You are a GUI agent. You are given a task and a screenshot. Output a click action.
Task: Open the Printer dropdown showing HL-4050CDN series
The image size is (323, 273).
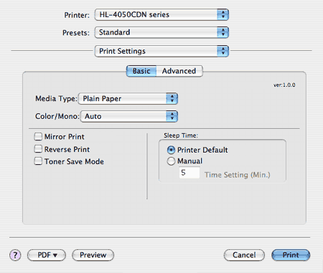[x=161, y=14]
